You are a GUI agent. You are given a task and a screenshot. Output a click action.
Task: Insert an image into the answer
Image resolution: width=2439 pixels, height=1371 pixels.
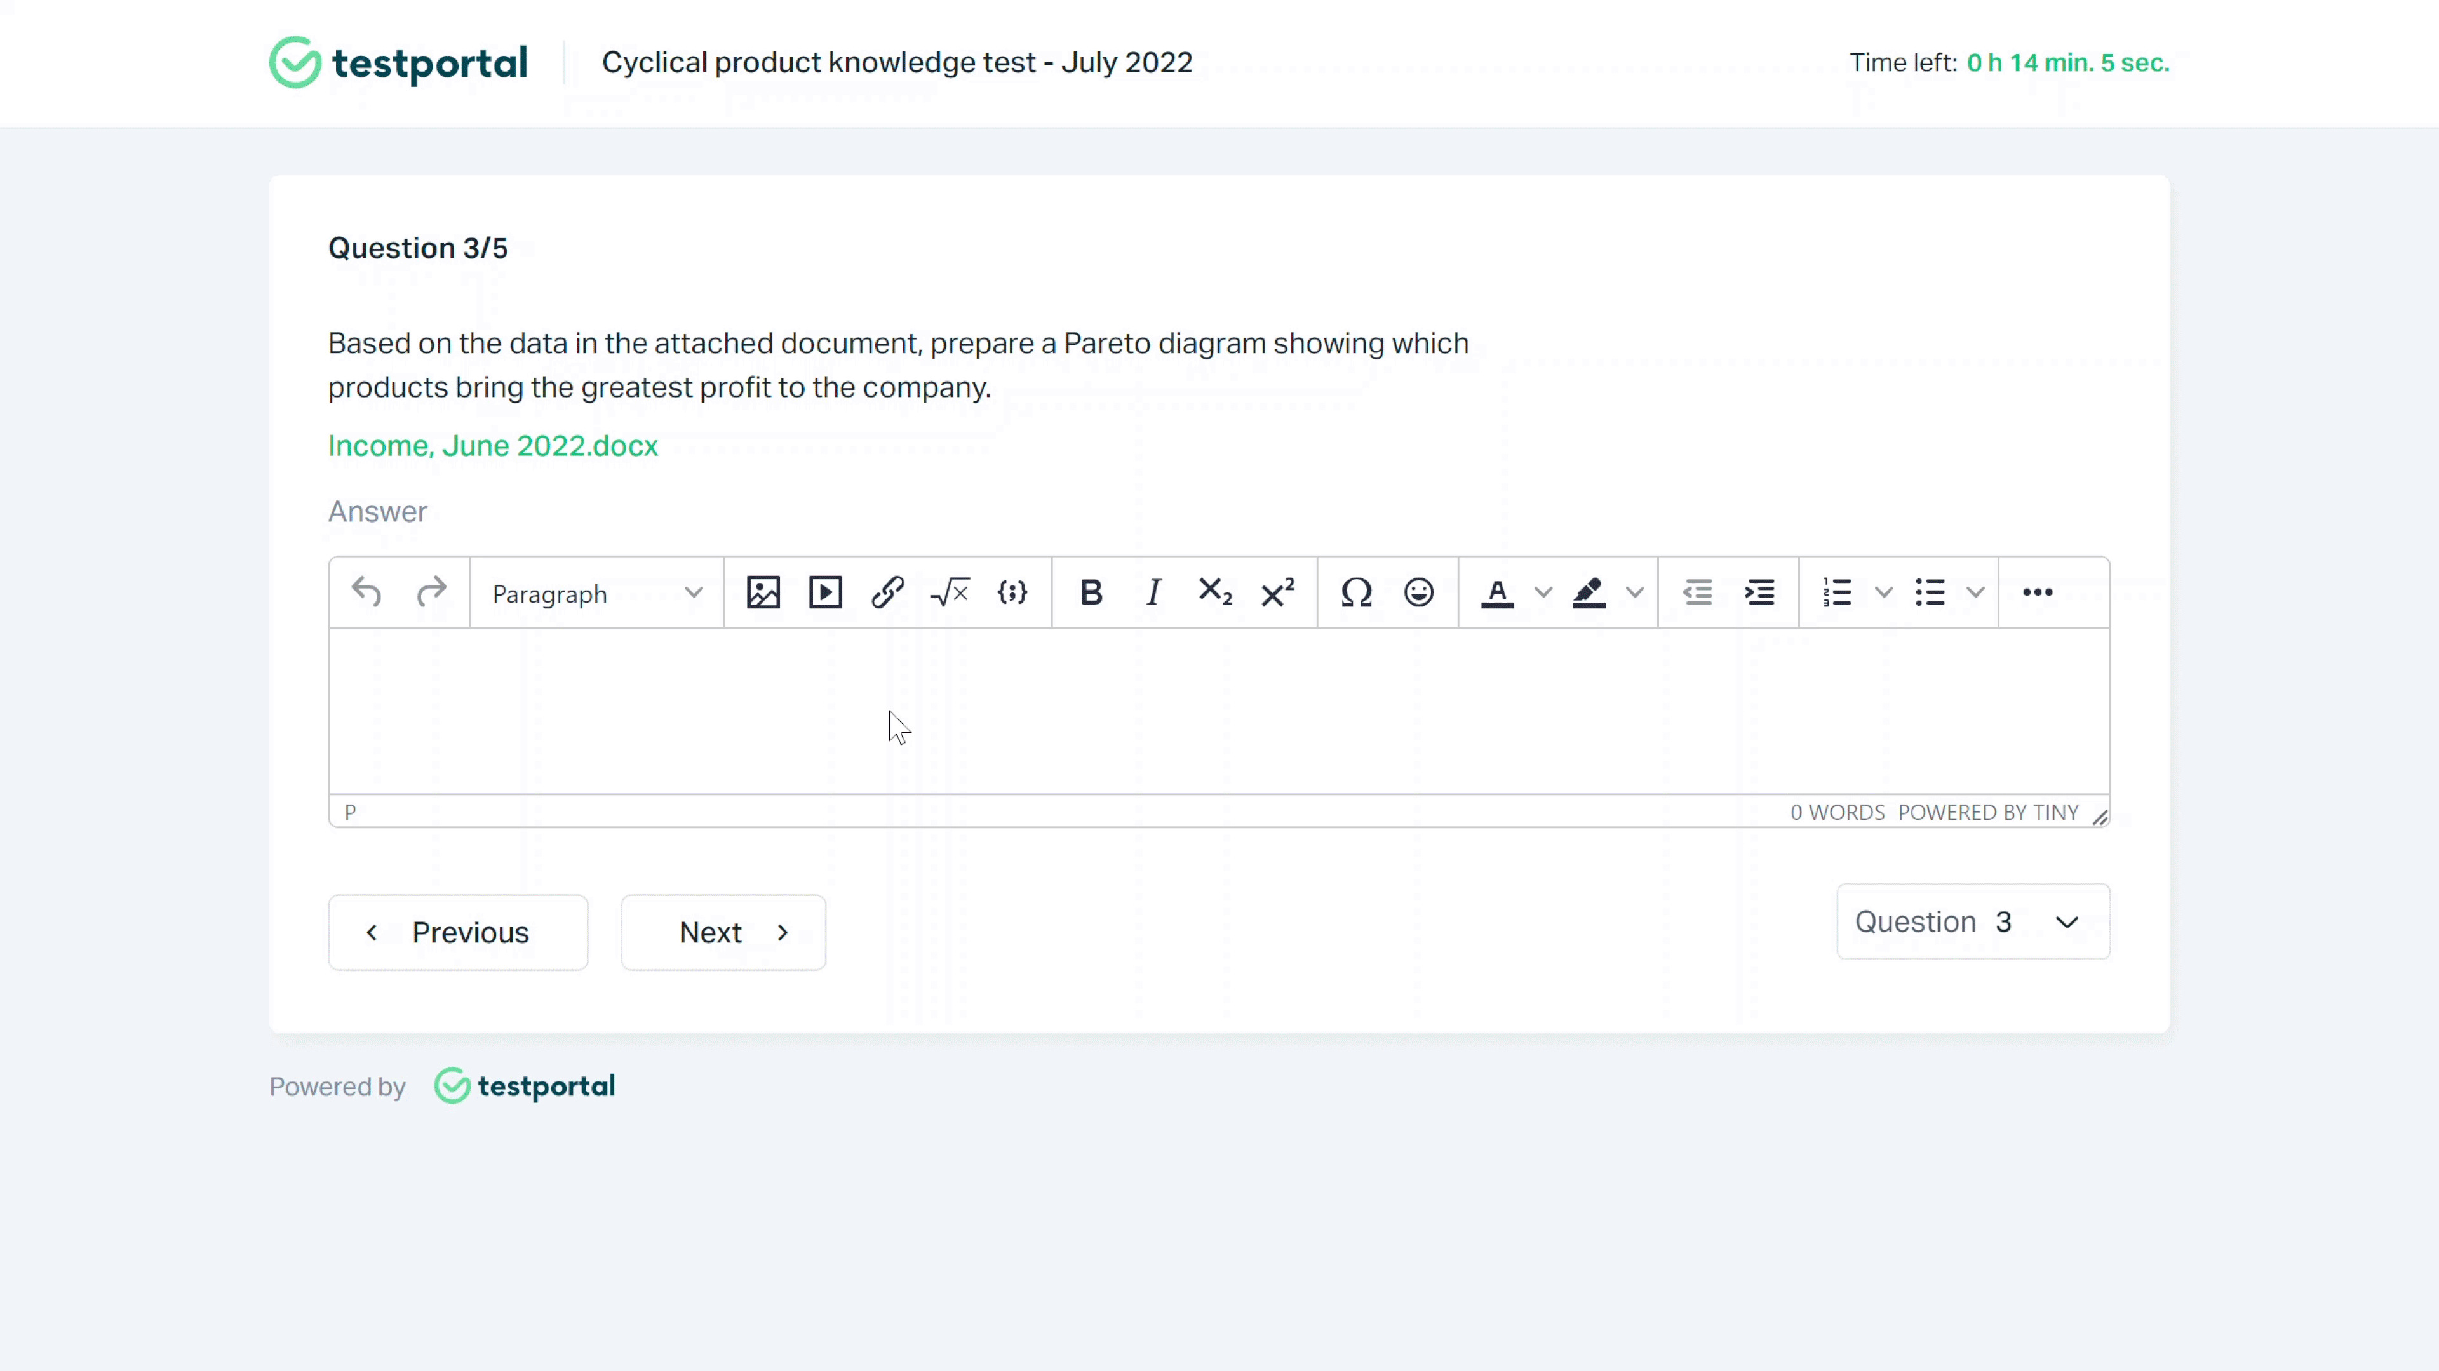coord(763,592)
